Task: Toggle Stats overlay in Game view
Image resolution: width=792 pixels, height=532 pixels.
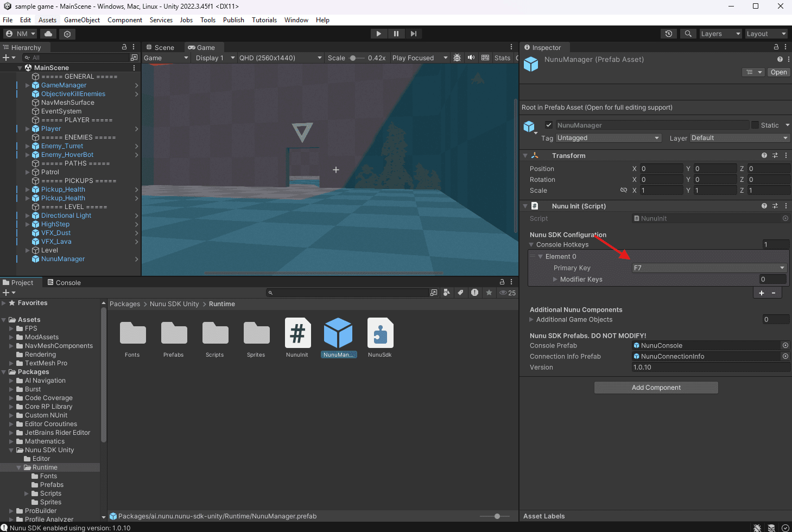Action: (502, 58)
